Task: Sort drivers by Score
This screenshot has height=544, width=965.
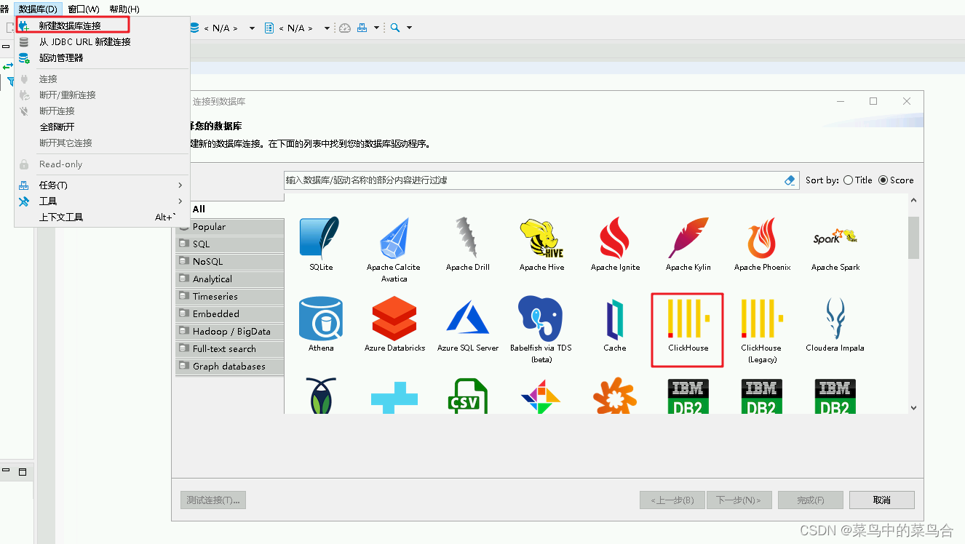Action: click(896, 180)
